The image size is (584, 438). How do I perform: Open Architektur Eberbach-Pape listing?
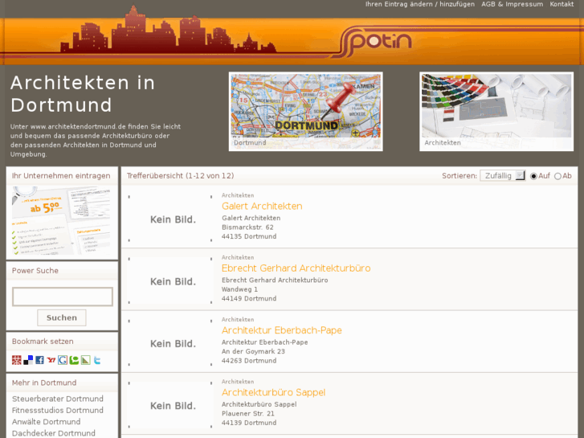pyautogui.click(x=282, y=330)
